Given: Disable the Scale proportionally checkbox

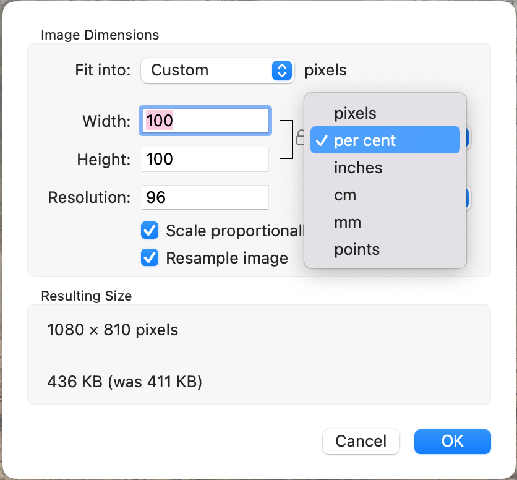Looking at the screenshot, I should pyautogui.click(x=150, y=231).
